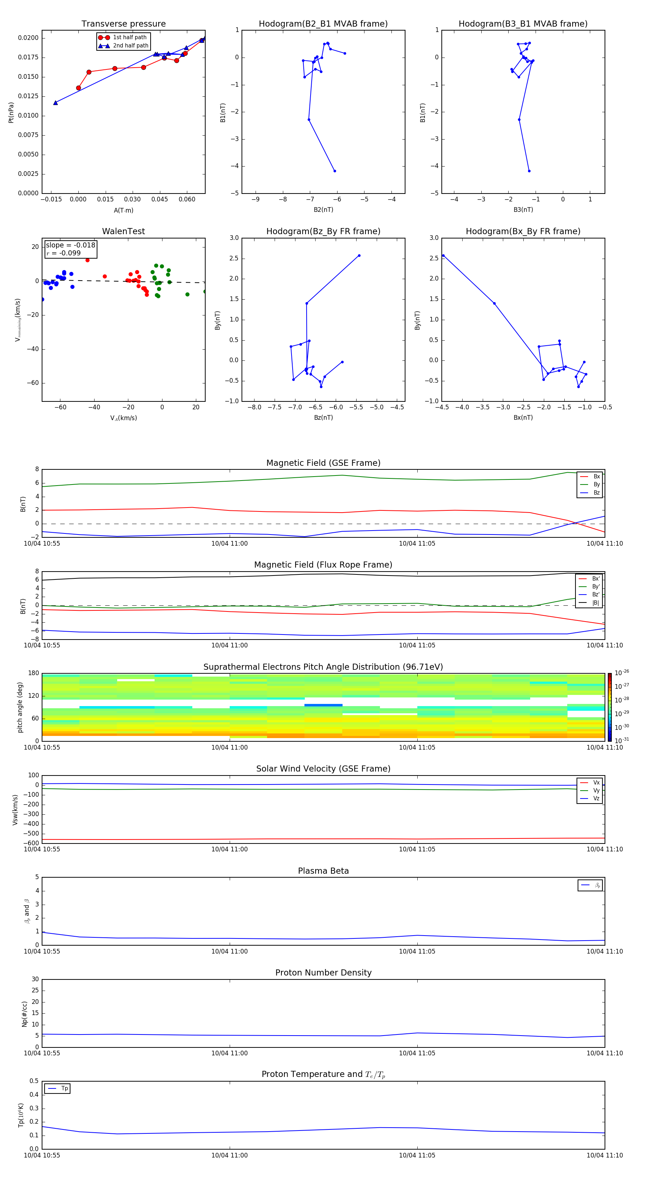Click "Vz" in the solar wind legend
This screenshot has height=1187, width=647.
(596, 799)
